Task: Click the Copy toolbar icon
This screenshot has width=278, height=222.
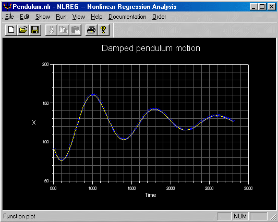Action: pos(63,30)
